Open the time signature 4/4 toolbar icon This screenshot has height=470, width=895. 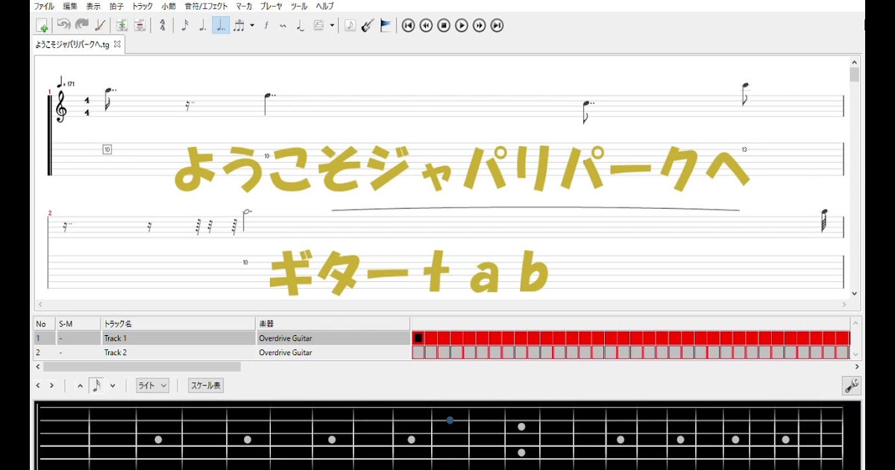162,25
